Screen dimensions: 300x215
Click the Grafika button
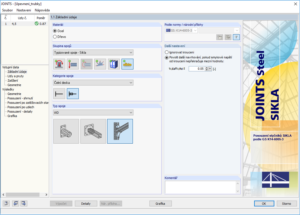(x=160, y=203)
